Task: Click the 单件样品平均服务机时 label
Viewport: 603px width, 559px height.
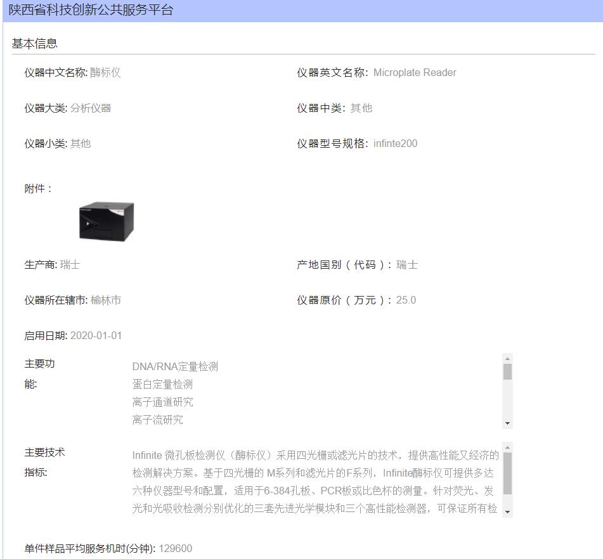Action: (x=89, y=548)
